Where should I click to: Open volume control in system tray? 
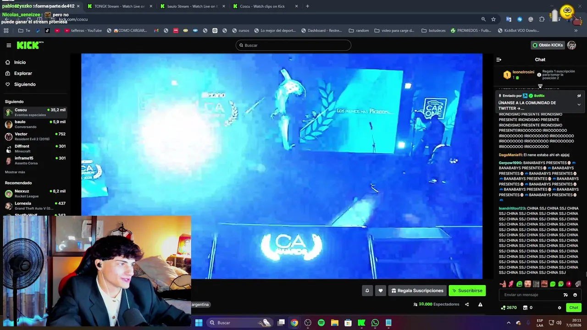click(559, 323)
